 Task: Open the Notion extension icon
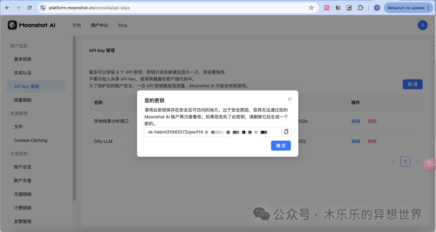coord(338,8)
